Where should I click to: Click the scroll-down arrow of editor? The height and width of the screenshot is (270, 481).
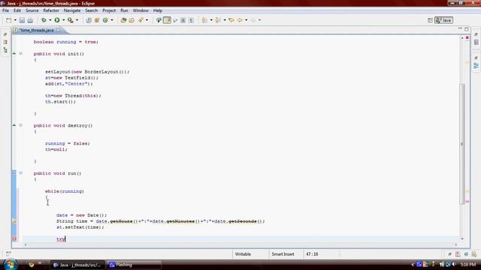(x=462, y=238)
